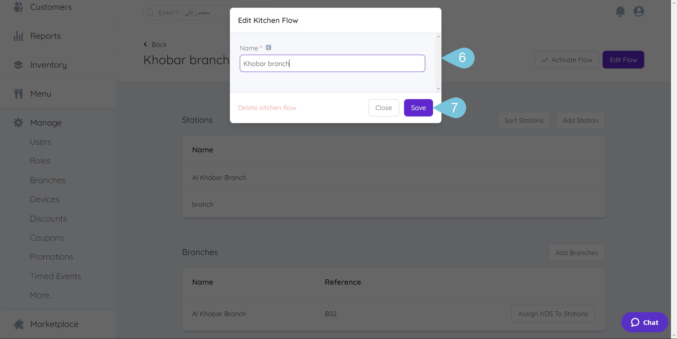Viewport: 677px width, 339px height.
Task: Open the user profile icon
Action: pyautogui.click(x=639, y=12)
